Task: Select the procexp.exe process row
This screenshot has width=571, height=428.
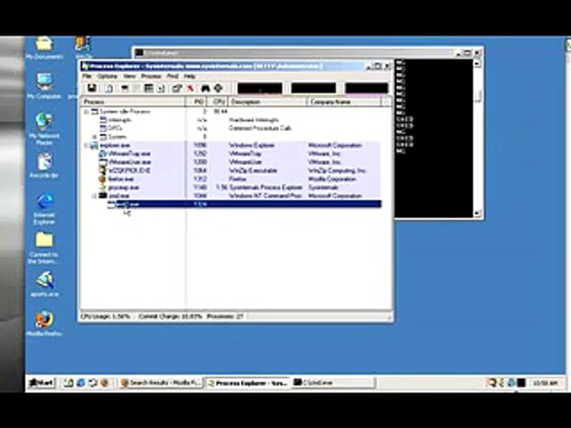Action: point(231,187)
